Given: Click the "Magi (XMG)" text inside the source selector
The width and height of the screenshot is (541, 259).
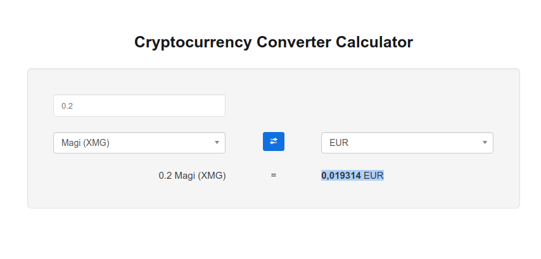Looking at the screenshot, I should (x=86, y=143).
